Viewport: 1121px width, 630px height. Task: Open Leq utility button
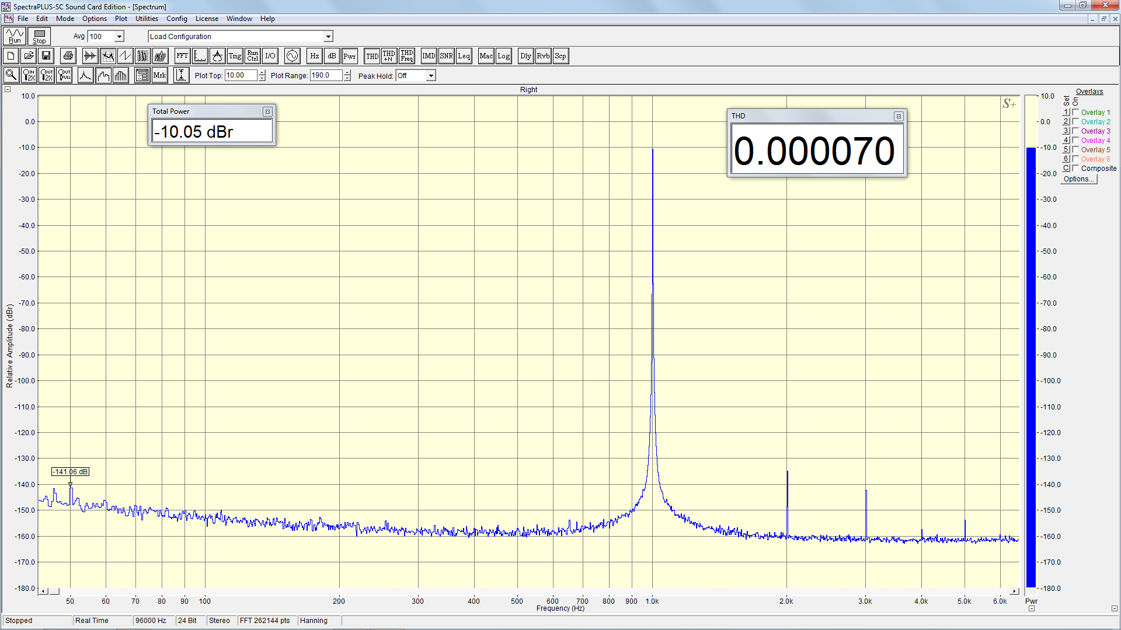pos(464,56)
